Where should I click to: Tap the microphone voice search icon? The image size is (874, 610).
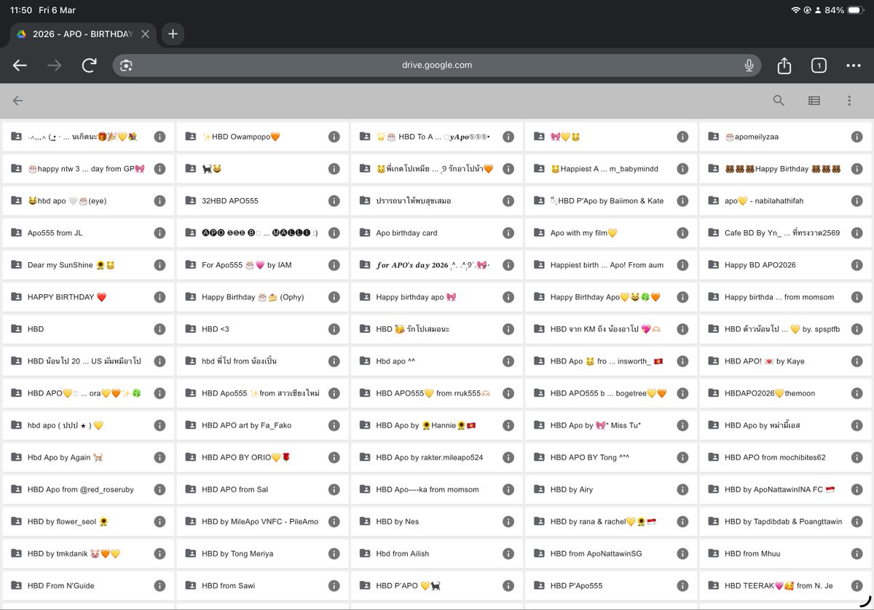coord(749,66)
